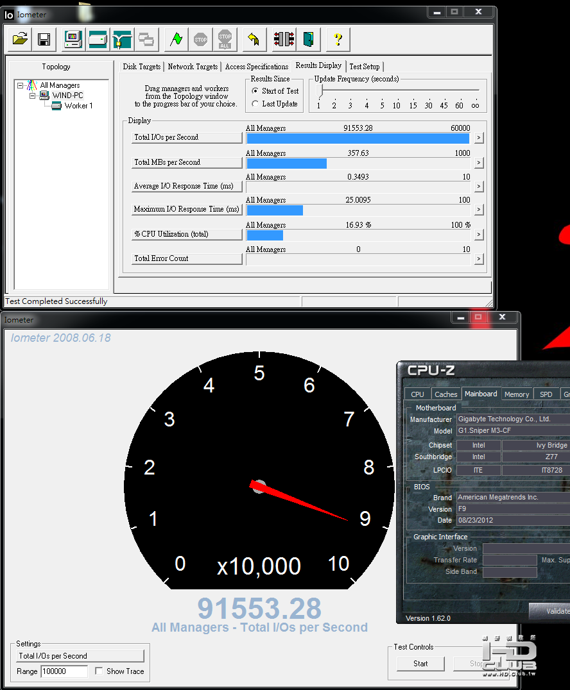Click the disconnect selected manager icon

284,40
